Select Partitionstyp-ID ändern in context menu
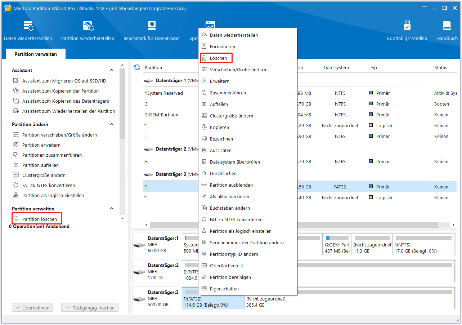The height and width of the screenshot is (325, 462). [248, 254]
